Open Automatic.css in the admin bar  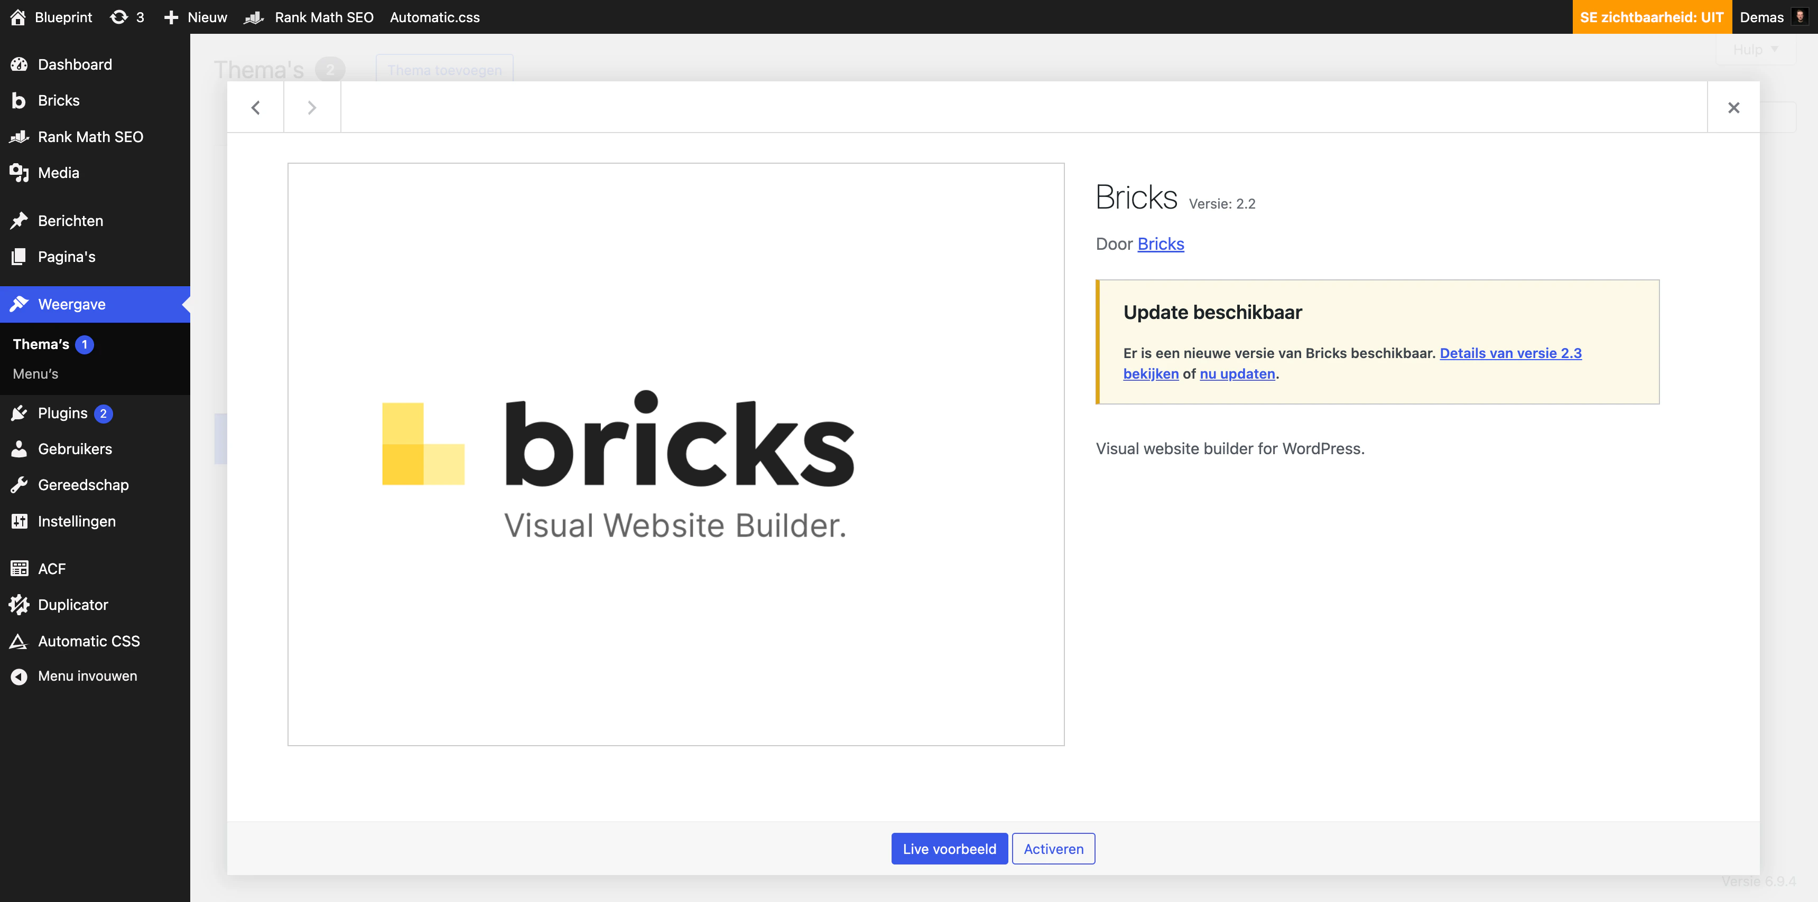point(434,17)
